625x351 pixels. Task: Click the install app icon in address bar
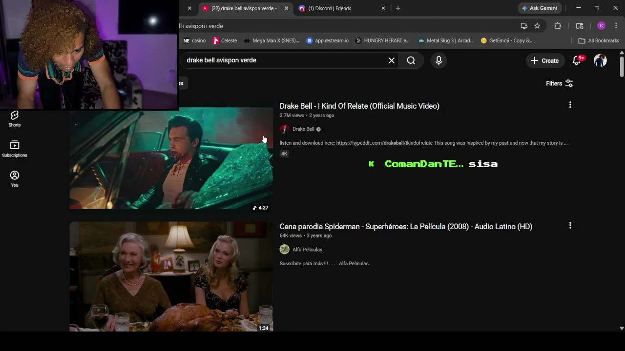[524, 26]
